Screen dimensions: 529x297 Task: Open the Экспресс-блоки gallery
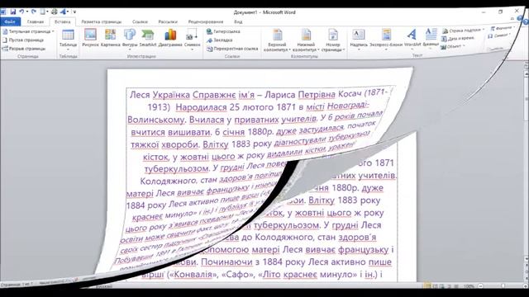(x=386, y=39)
